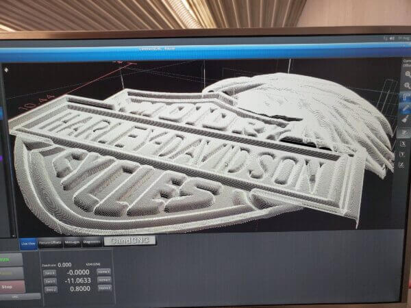Open the Messages tab
411x308 pixels.
point(72,242)
